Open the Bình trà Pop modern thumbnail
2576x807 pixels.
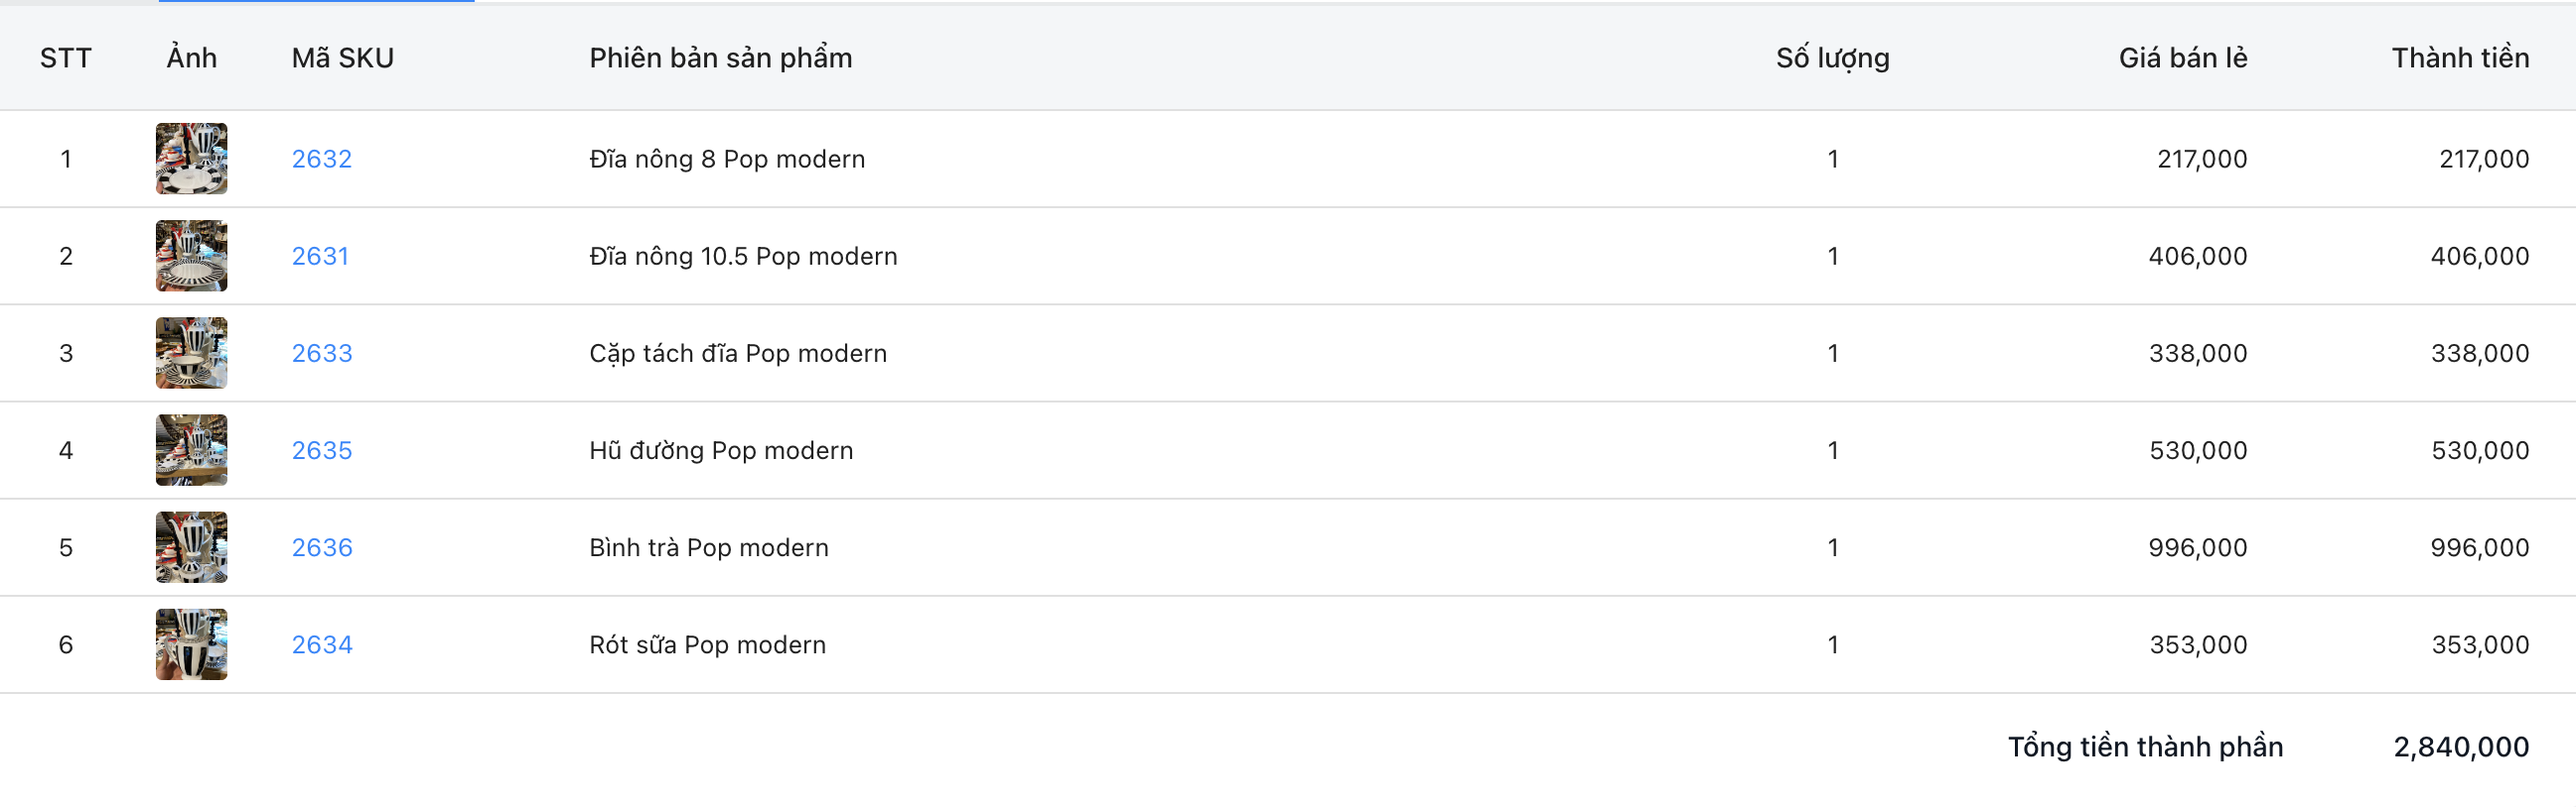(x=191, y=547)
